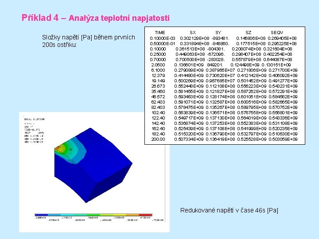Select the time value 46.572 in the table
This screenshot has width=319, height=239.
click(158, 97)
